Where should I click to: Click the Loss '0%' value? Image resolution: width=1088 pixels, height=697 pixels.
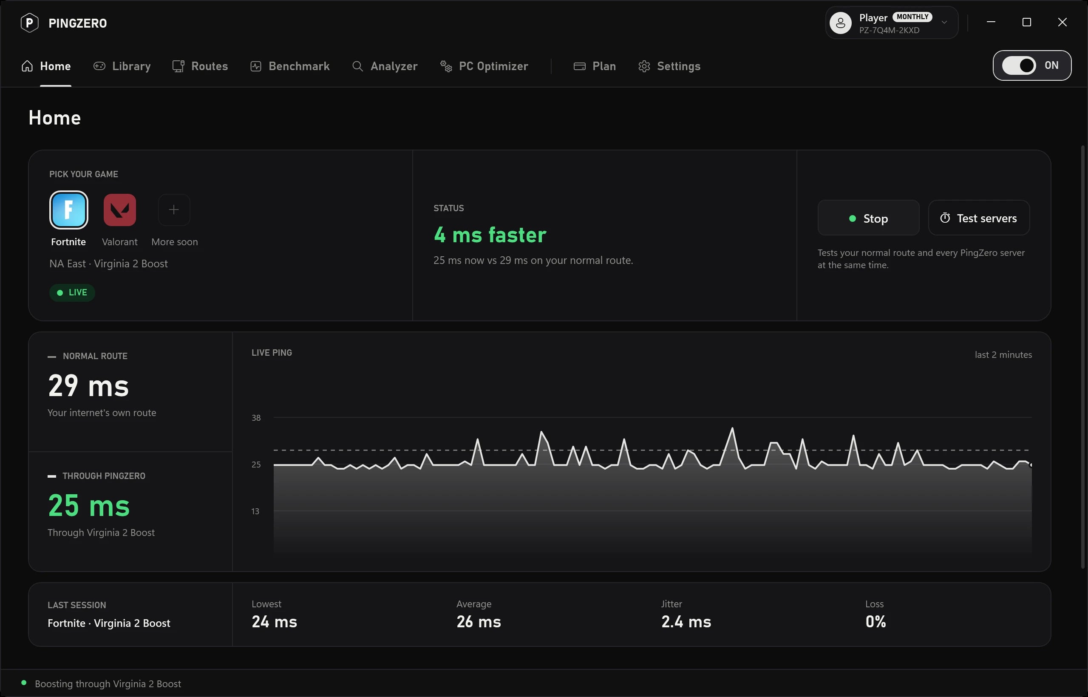click(x=875, y=621)
